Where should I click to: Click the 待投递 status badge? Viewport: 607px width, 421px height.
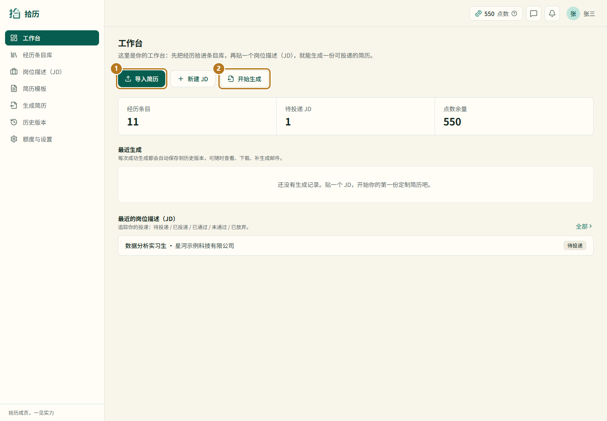click(x=575, y=246)
